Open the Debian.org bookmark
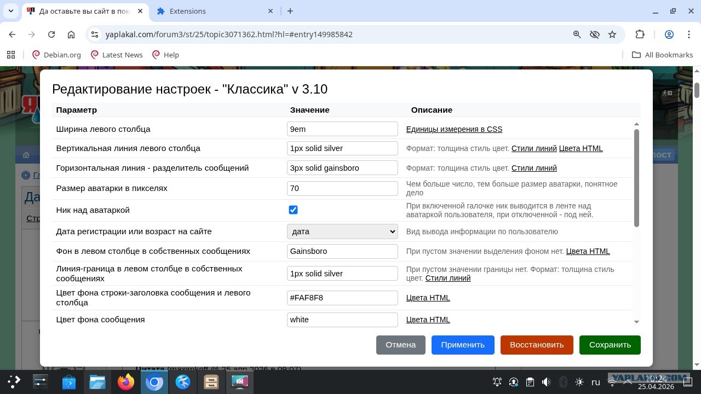This screenshot has height=394, width=701. [x=56, y=55]
